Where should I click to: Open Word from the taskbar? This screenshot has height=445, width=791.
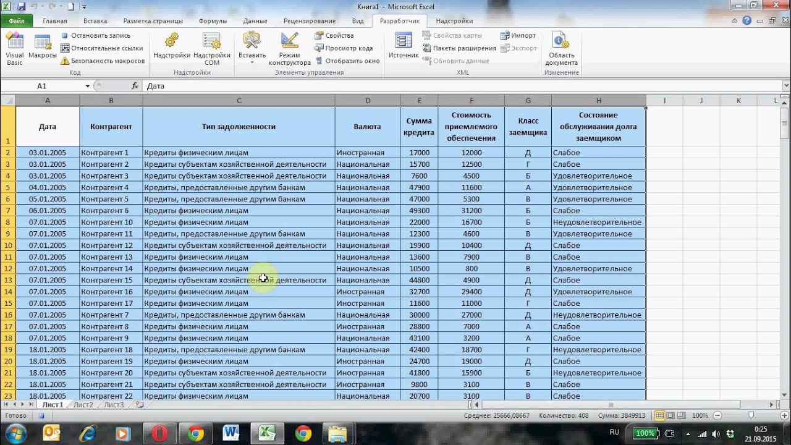pos(231,433)
